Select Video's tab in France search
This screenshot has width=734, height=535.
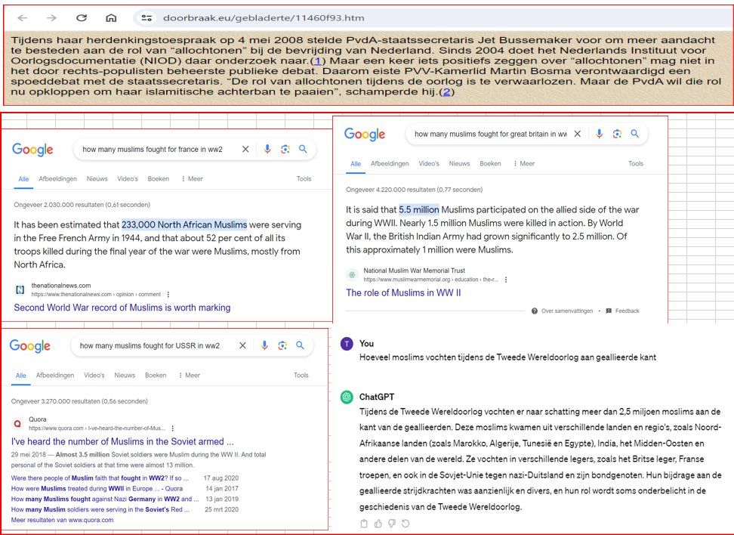(x=128, y=179)
